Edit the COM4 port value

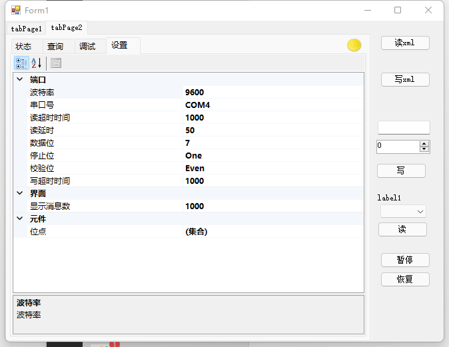(273, 105)
